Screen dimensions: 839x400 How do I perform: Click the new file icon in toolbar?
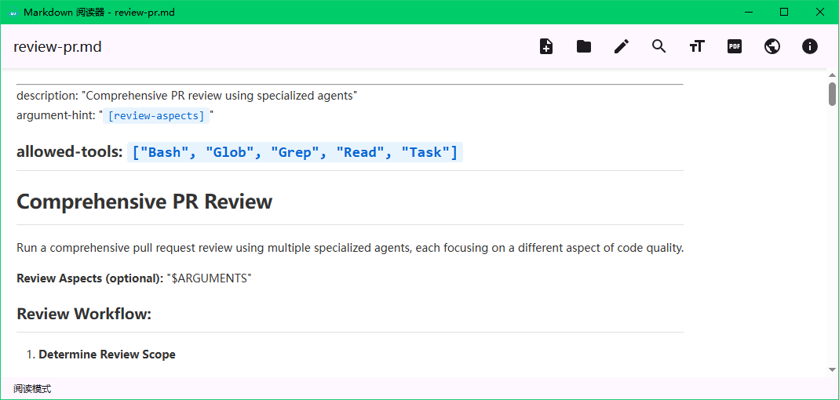[545, 46]
